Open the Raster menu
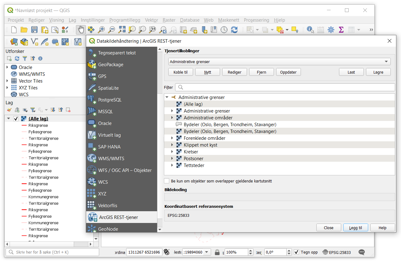 pyautogui.click(x=169, y=20)
